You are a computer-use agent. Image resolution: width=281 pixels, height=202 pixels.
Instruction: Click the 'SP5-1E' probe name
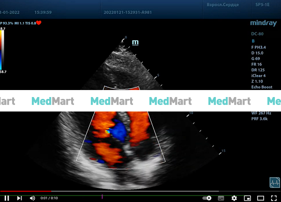(x=262, y=5)
